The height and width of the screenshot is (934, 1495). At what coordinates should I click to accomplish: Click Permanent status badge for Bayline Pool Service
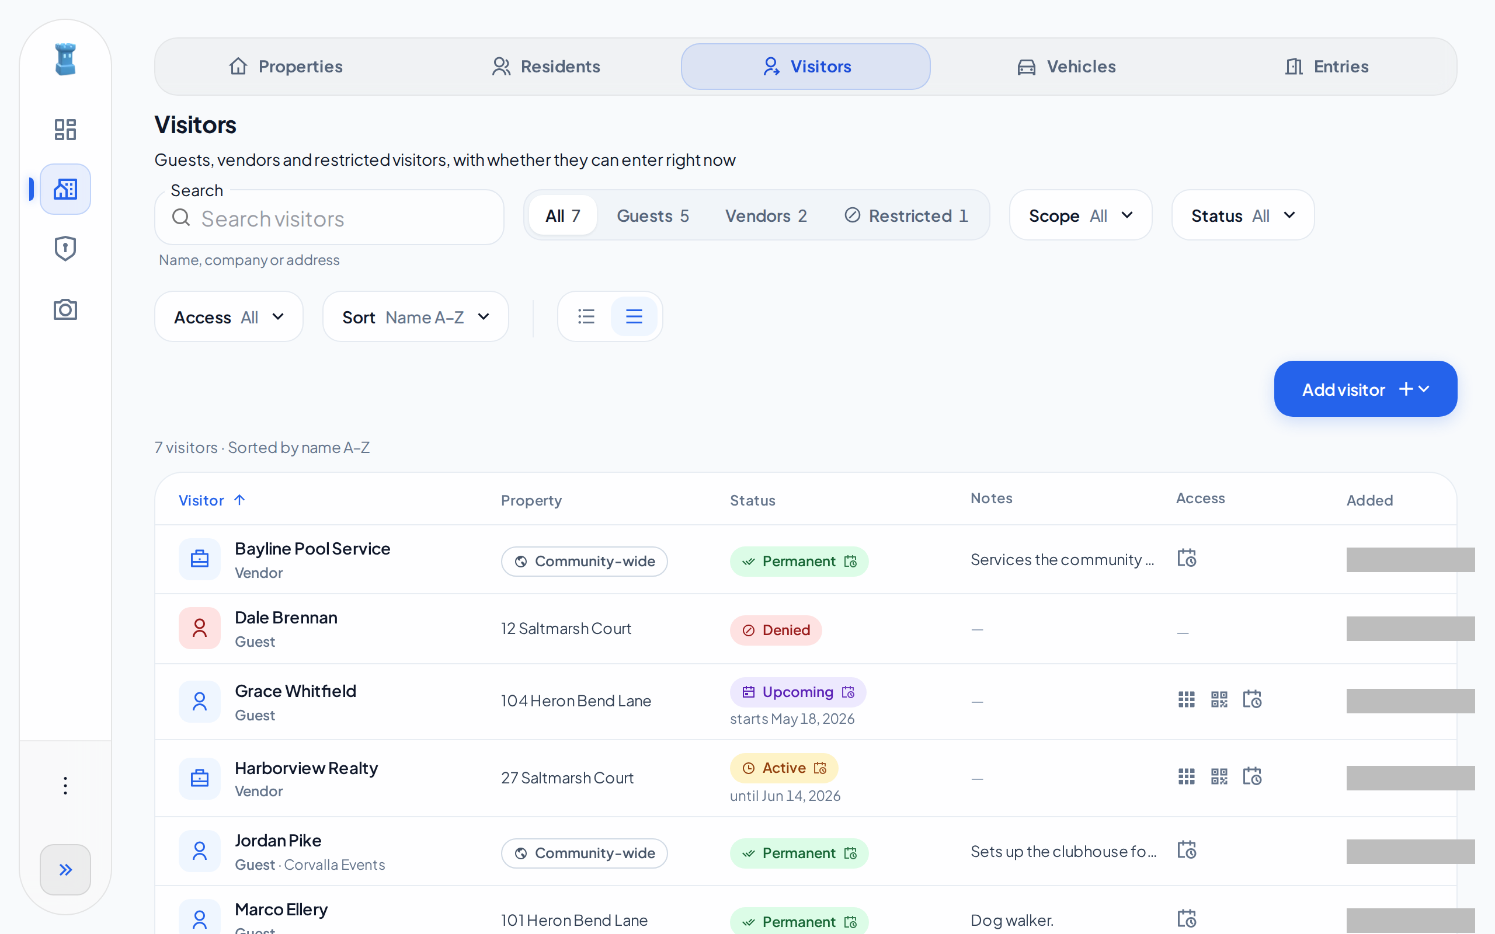[799, 562]
